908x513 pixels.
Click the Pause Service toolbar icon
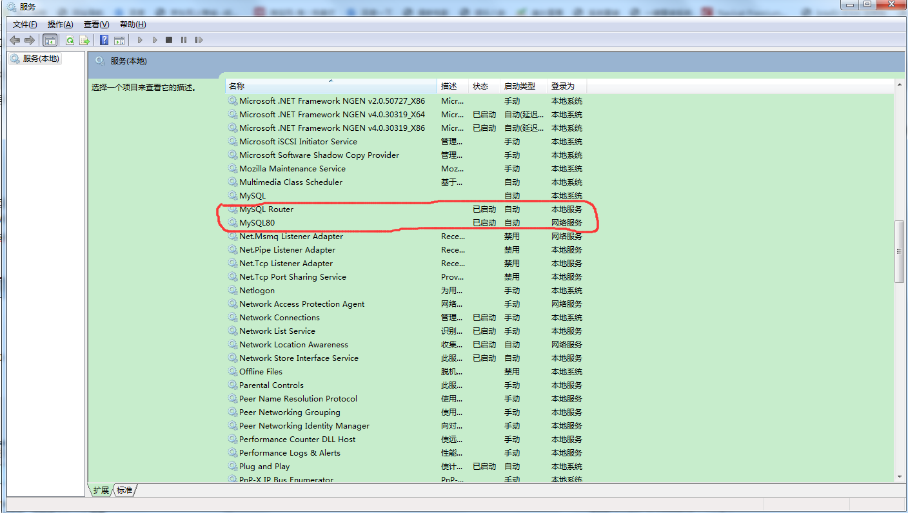(x=184, y=40)
